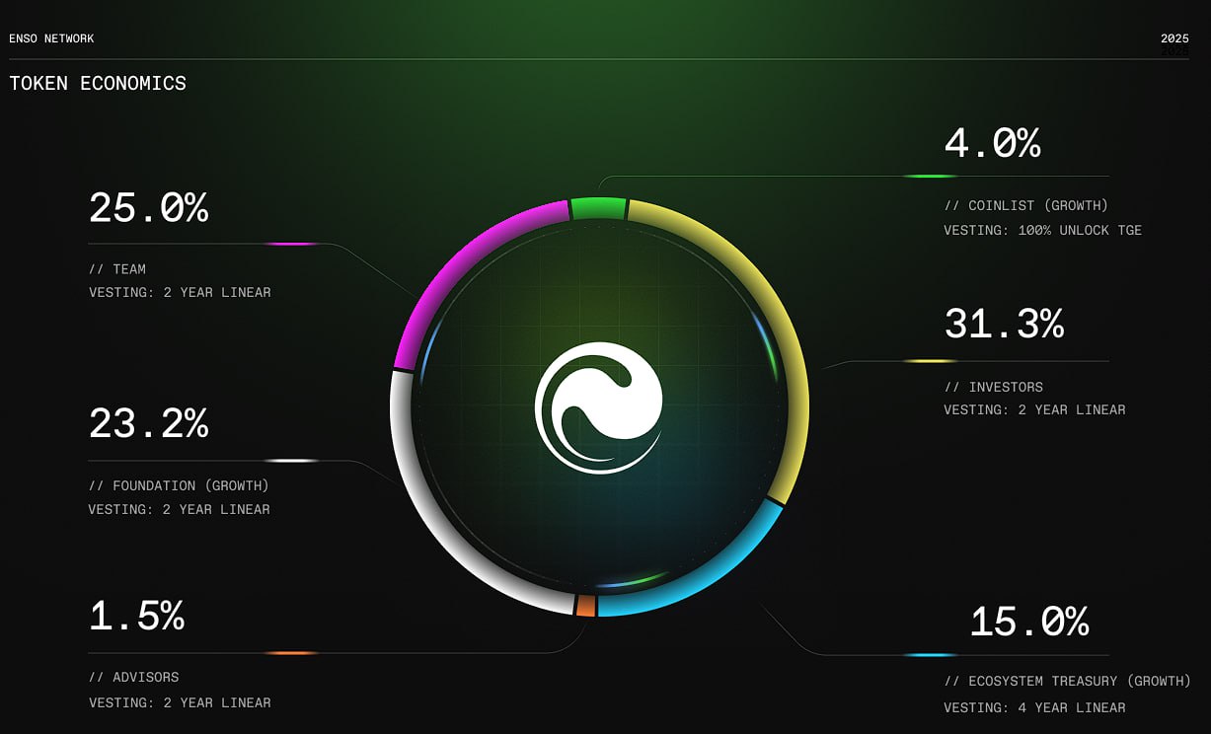
Task: Click "VESTING: 100% UNLOCK TGE" text
Action: [x=1042, y=231]
